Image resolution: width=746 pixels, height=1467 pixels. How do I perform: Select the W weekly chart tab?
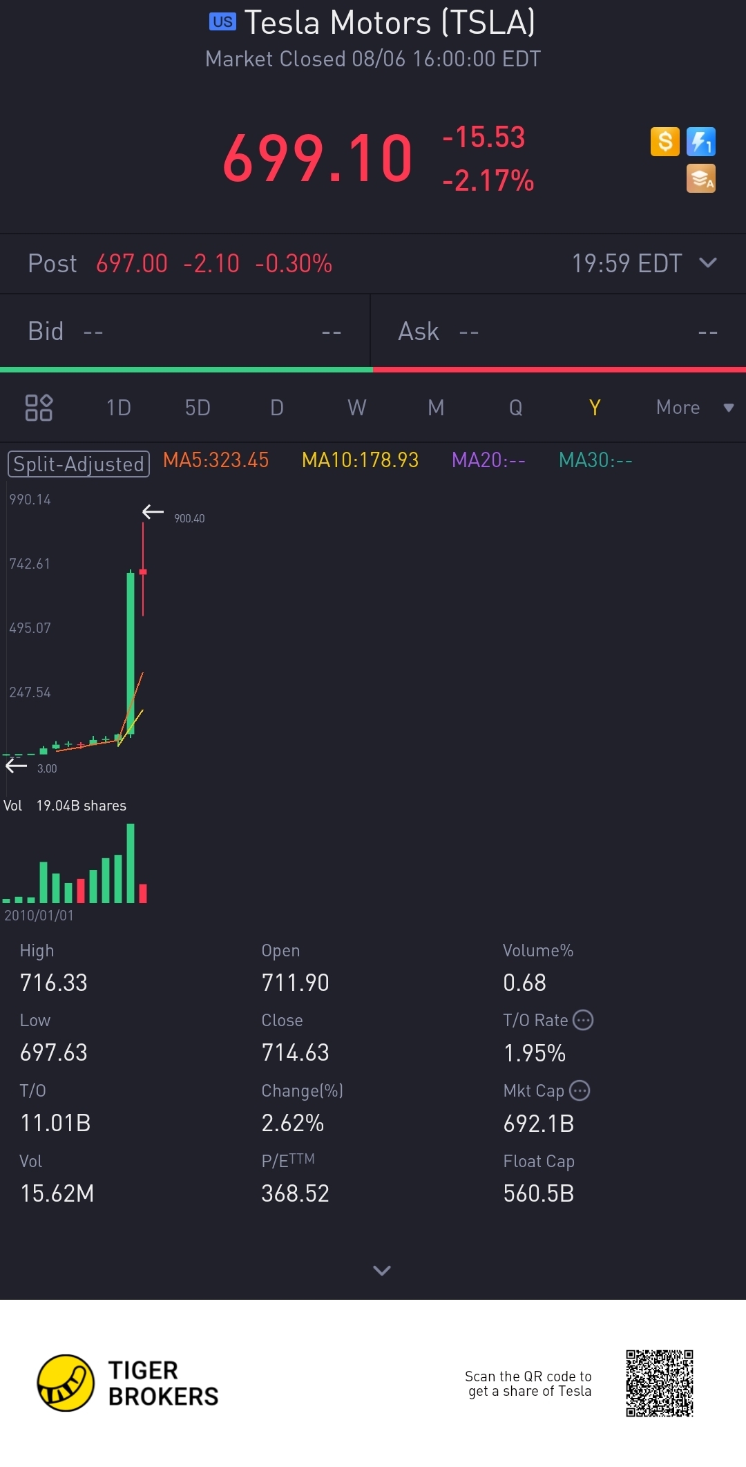(357, 408)
